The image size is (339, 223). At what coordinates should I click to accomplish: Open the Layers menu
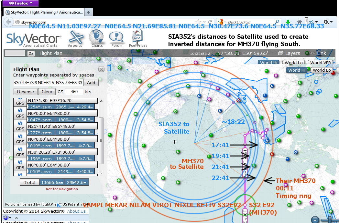tap(289, 53)
